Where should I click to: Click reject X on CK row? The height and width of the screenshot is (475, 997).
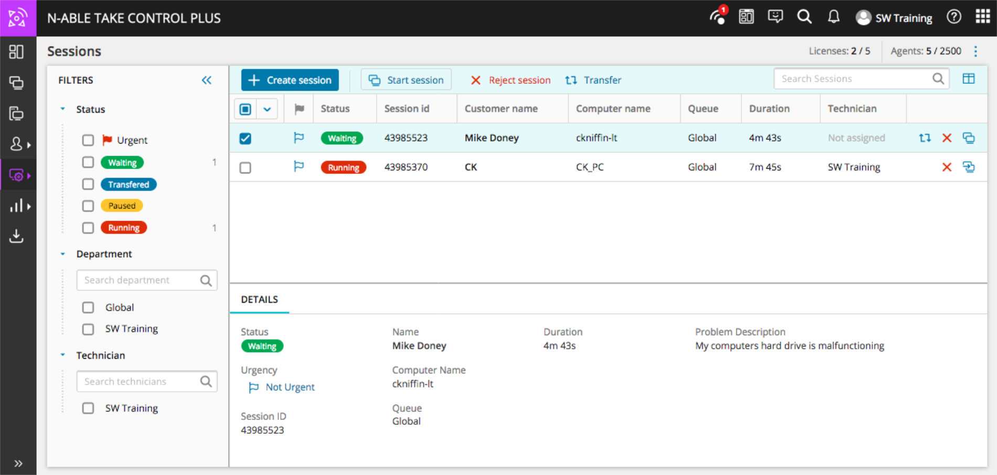[947, 167]
